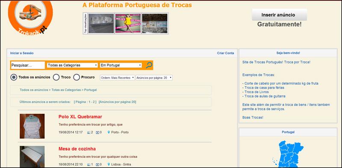Click the Página : 1 - 2 pagination link
The width and height of the screenshot is (342, 168).
pyautogui.click(x=85, y=102)
